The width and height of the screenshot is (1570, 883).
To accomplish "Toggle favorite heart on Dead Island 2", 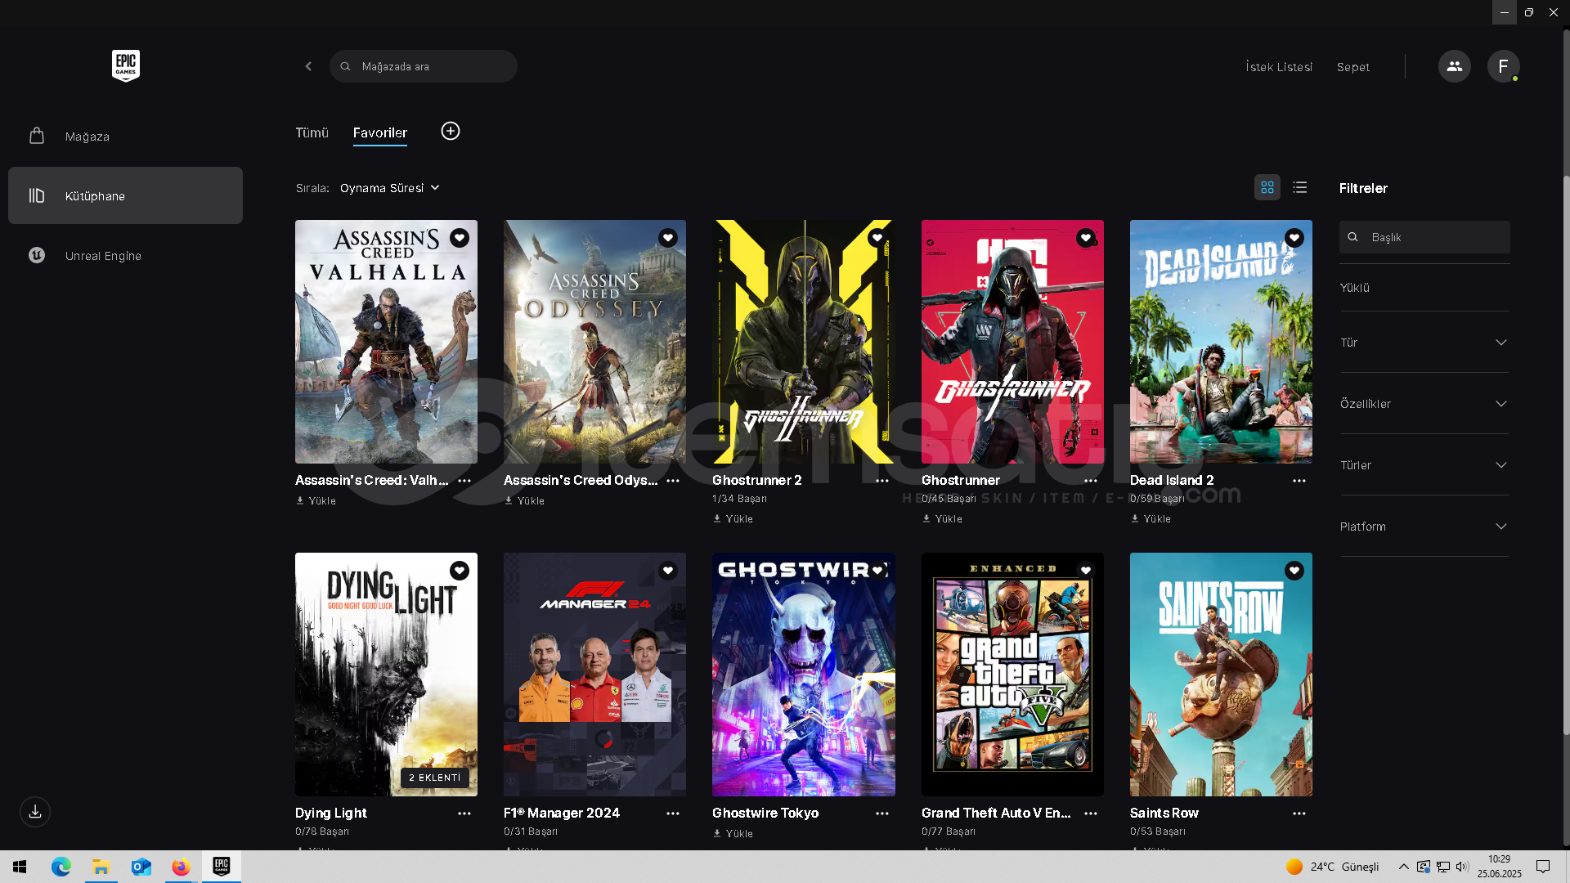I will [x=1294, y=238].
